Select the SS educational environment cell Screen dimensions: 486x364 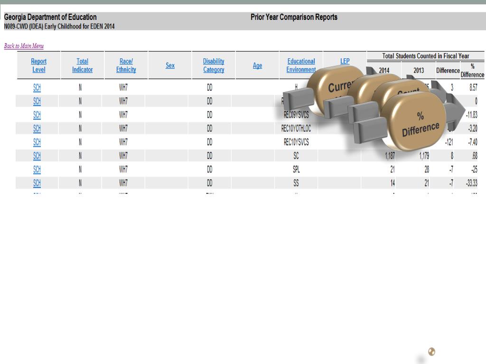click(296, 183)
